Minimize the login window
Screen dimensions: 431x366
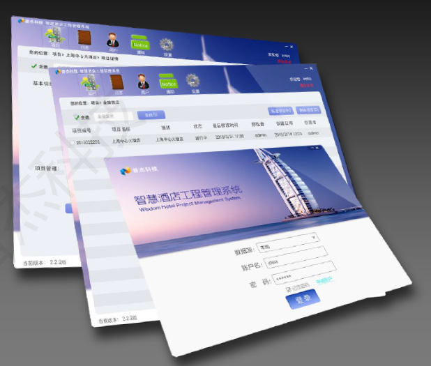[312, 148]
